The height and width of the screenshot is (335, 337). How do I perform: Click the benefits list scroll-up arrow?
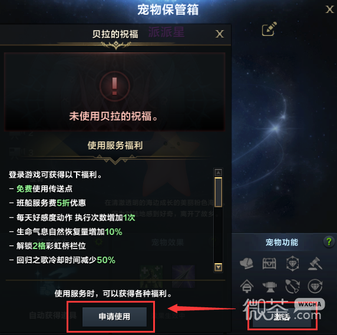click(219, 173)
